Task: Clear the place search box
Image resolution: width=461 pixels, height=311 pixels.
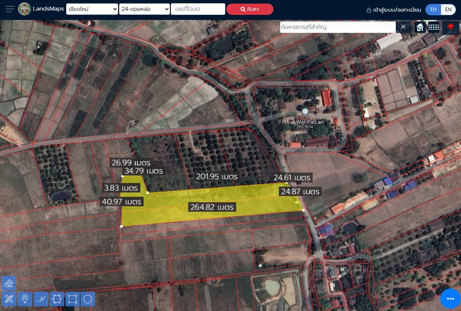Action: coord(403,27)
